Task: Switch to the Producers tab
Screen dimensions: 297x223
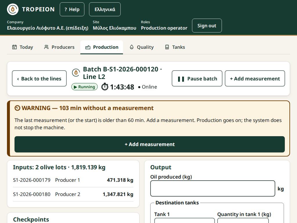Action: (59, 47)
